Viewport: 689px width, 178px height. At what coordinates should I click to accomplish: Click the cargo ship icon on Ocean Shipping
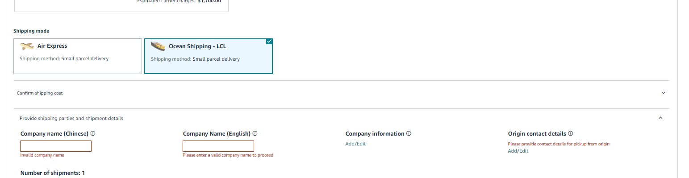coord(158,46)
